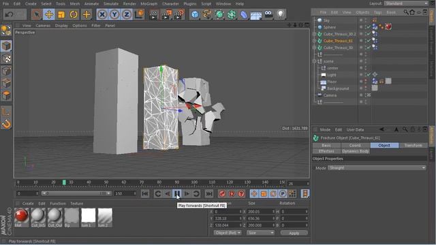This screenshot has width=436, height=245.
Task: Add a Light object from toolbar
Action: [281, 14]
